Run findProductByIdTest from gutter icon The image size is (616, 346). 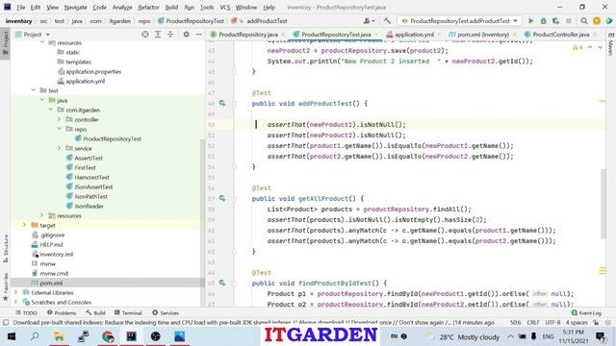(222, 283)
